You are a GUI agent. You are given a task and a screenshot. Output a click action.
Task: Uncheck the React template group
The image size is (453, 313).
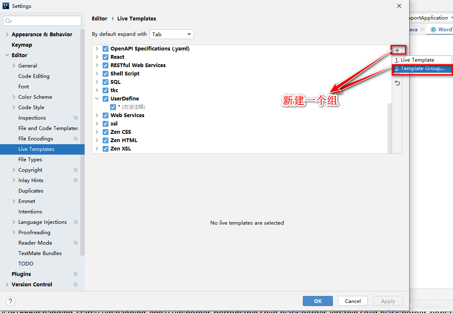(106, 57)
